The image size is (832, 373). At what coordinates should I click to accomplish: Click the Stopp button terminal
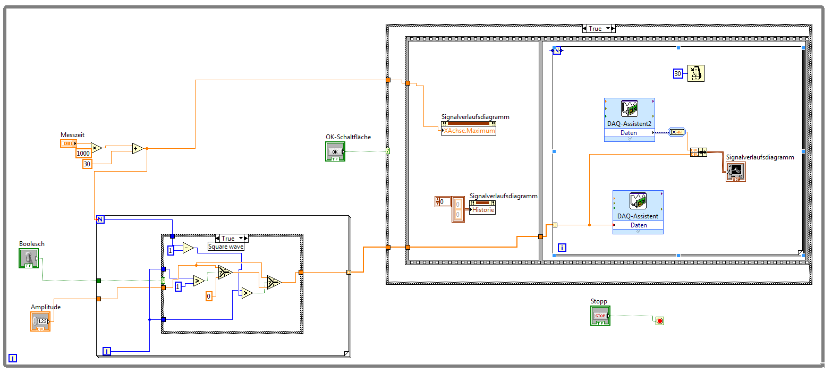click(600, 316)
